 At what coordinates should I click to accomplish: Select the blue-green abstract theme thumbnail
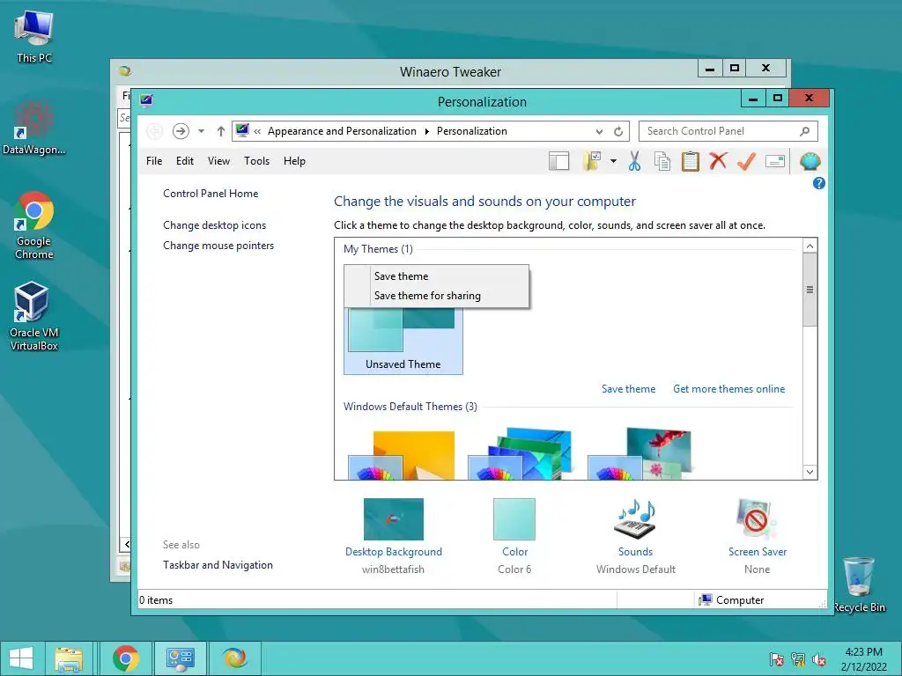(x=521, y=454)
